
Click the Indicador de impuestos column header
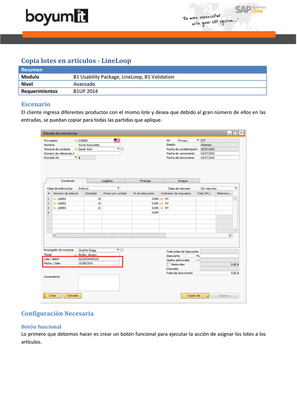click(178, 194)
